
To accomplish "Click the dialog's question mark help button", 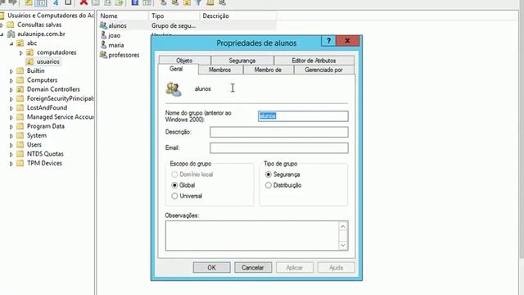I will tap(329, 41).
